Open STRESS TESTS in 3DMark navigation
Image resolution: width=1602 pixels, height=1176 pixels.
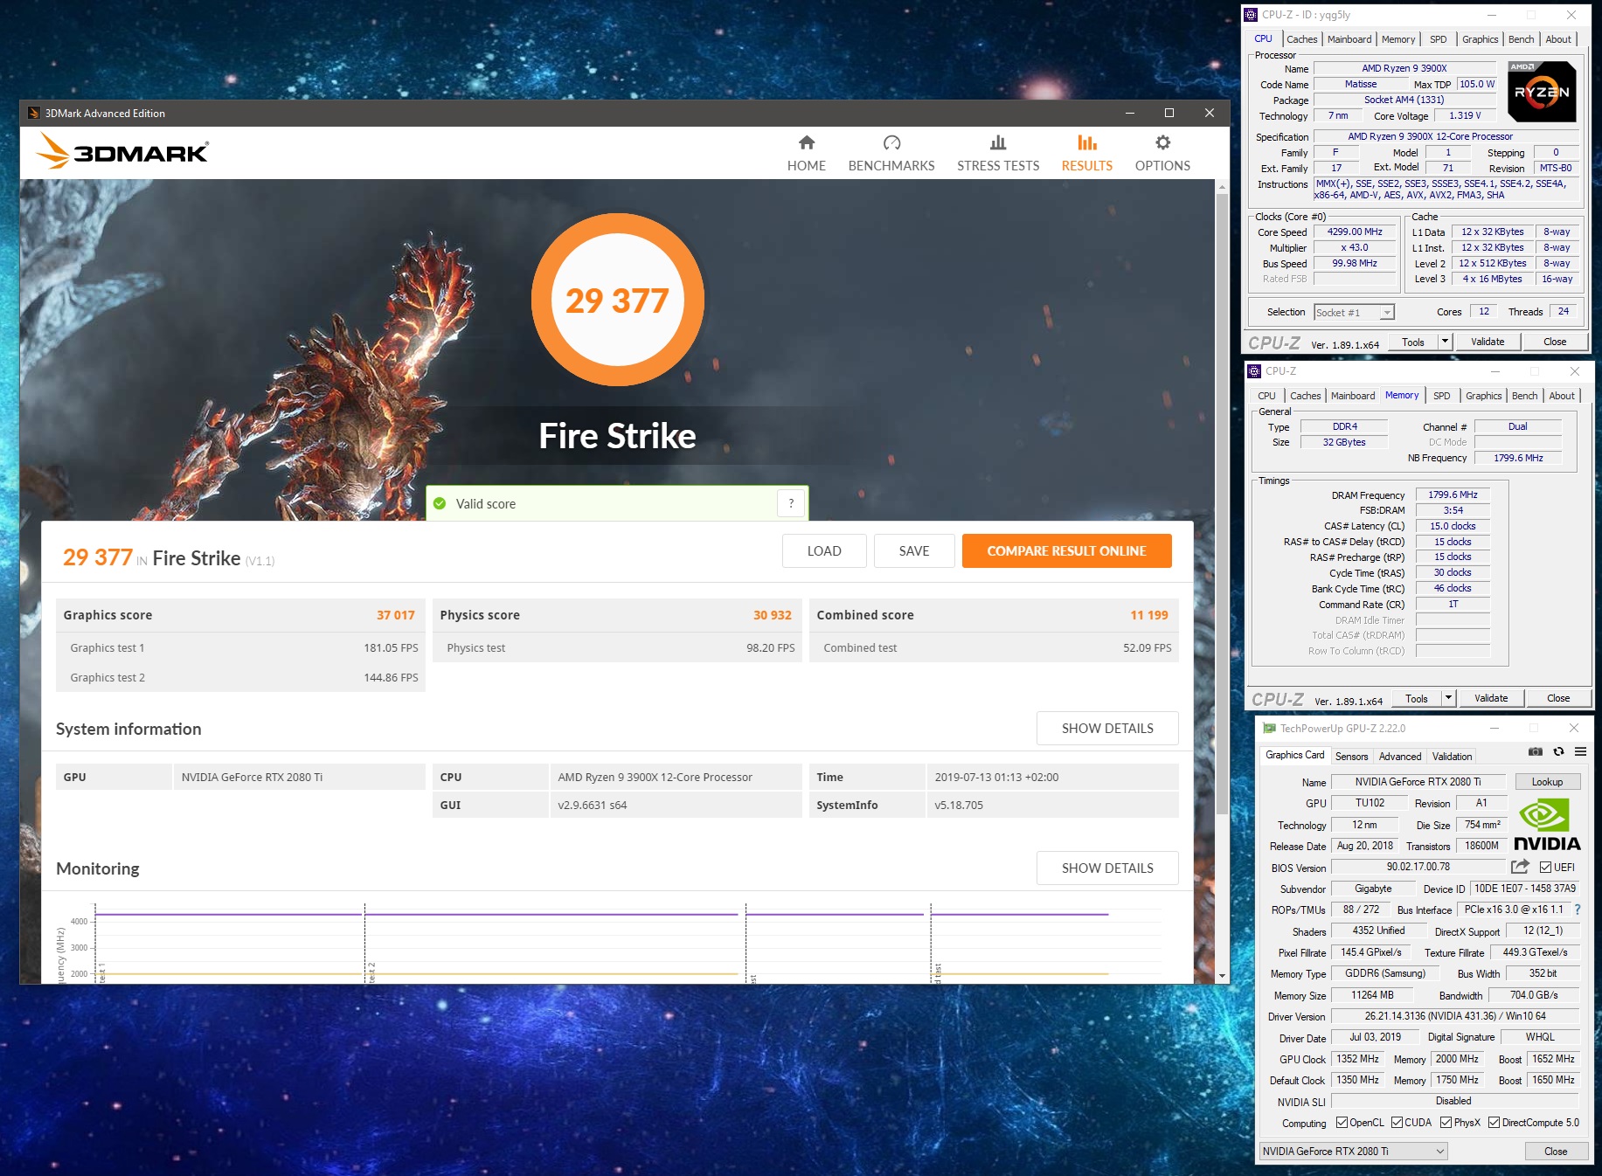[997, 154]
